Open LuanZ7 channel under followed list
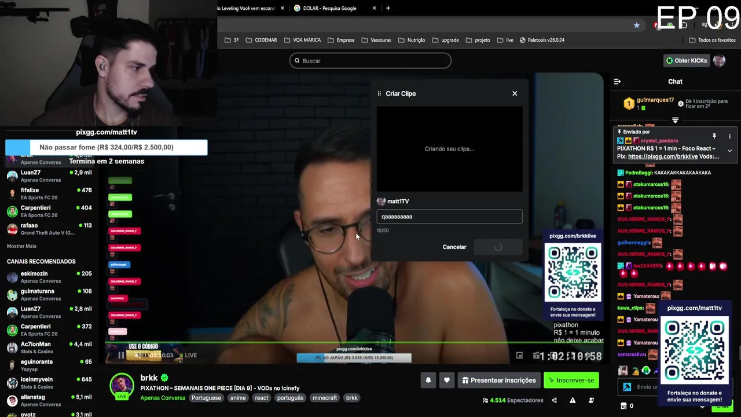 tap(49, 176)
